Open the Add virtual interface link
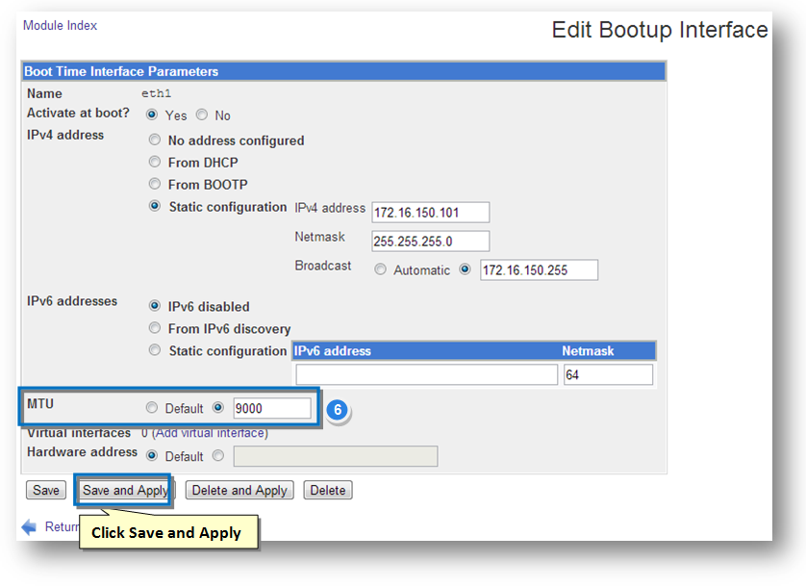 click(210, 433)
